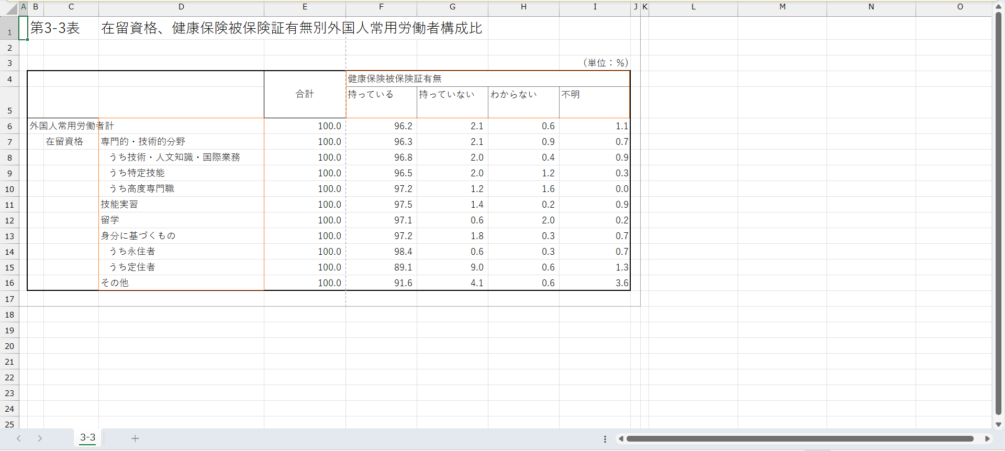The width and height of the screenshot is (1005, 451).
Task: Click the horizontal scrollbar thumb
Action: point(800,439)
